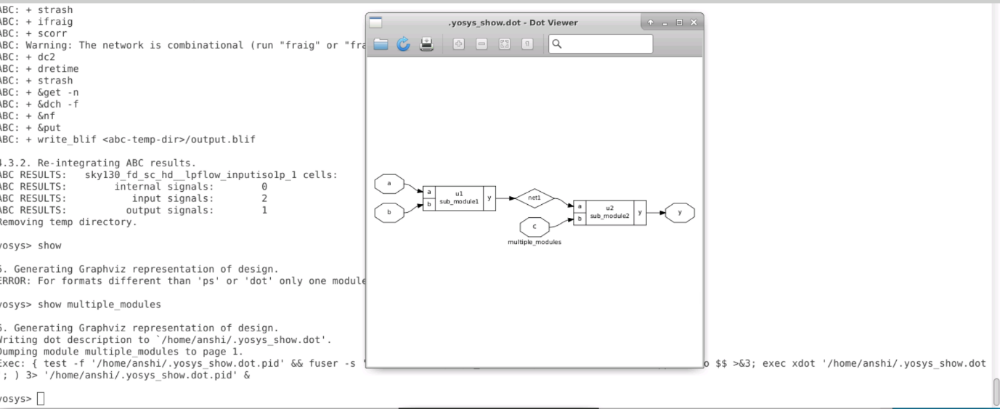Click the Dot Viewer search field
The image size is (1000, 409).
point(601,44)
